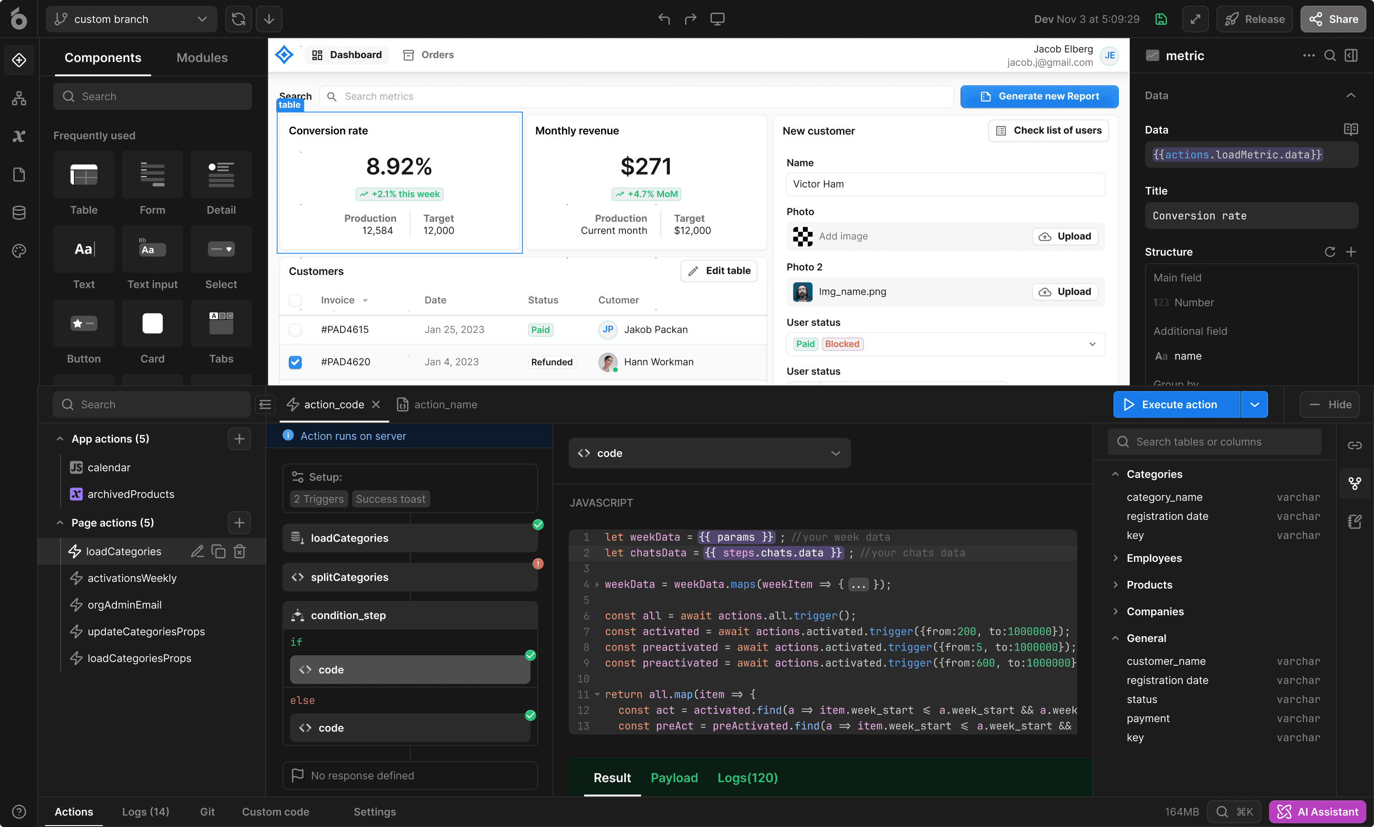Uncheck the #PAD4620 row checkbox

point(295,362)
